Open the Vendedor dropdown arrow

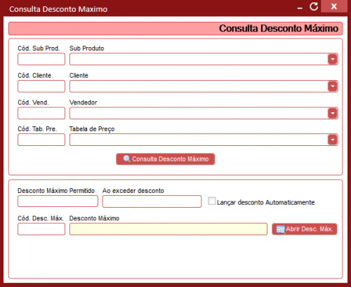coord(333,114)
